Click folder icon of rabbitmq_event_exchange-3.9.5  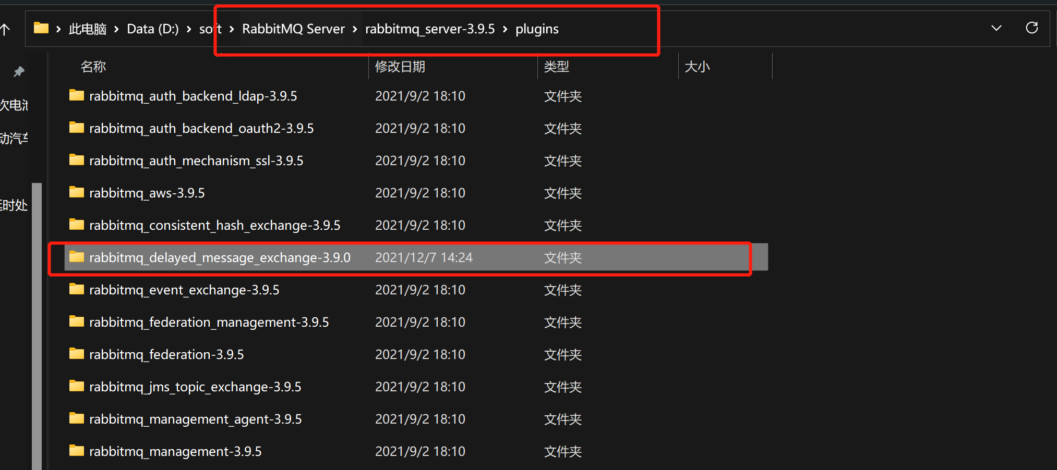77,289
